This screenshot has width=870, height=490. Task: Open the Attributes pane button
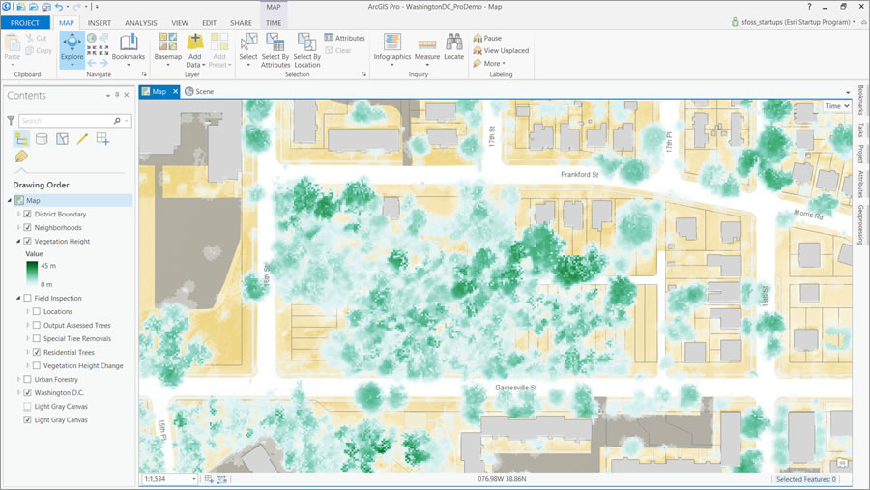pyautogui.click(x=344, y=38)
